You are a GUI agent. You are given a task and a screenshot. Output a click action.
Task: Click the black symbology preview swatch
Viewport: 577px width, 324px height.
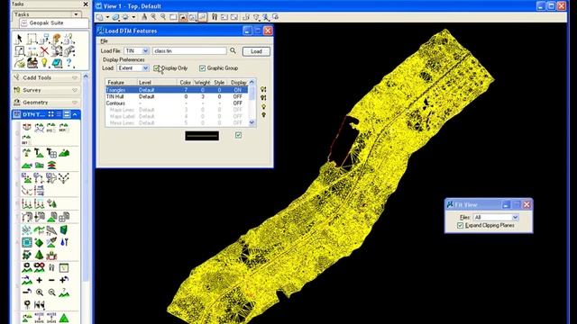click(202, 136)
